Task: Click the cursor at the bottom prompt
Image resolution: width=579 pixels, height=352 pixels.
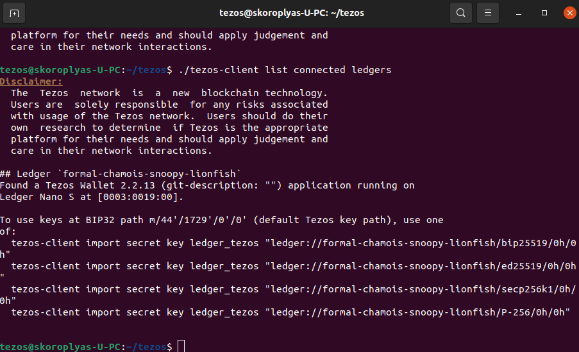Action: click(x=181, y=346)
